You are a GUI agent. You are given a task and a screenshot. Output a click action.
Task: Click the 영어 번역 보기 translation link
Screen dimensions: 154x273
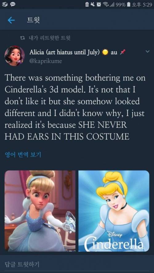coord(23,154)
